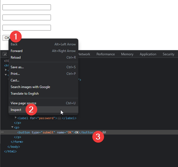Click the first text input field
This screenshot has width=178, height=167.
[27, 7]
